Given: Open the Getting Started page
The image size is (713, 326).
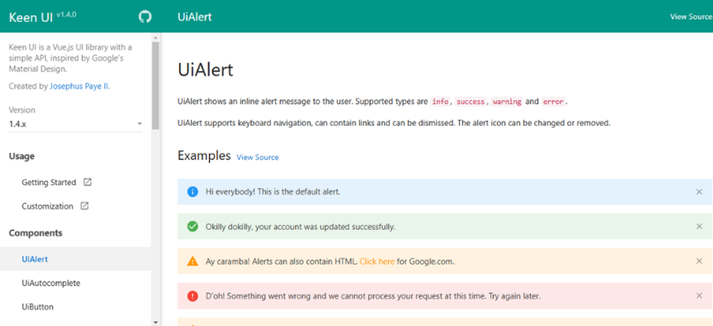Looking at the screenshot, I should [x=49, y=182].
